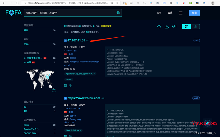220x137 pixels.
Task: Open result heading 47.107.41.55
Action: click(76, 40)
